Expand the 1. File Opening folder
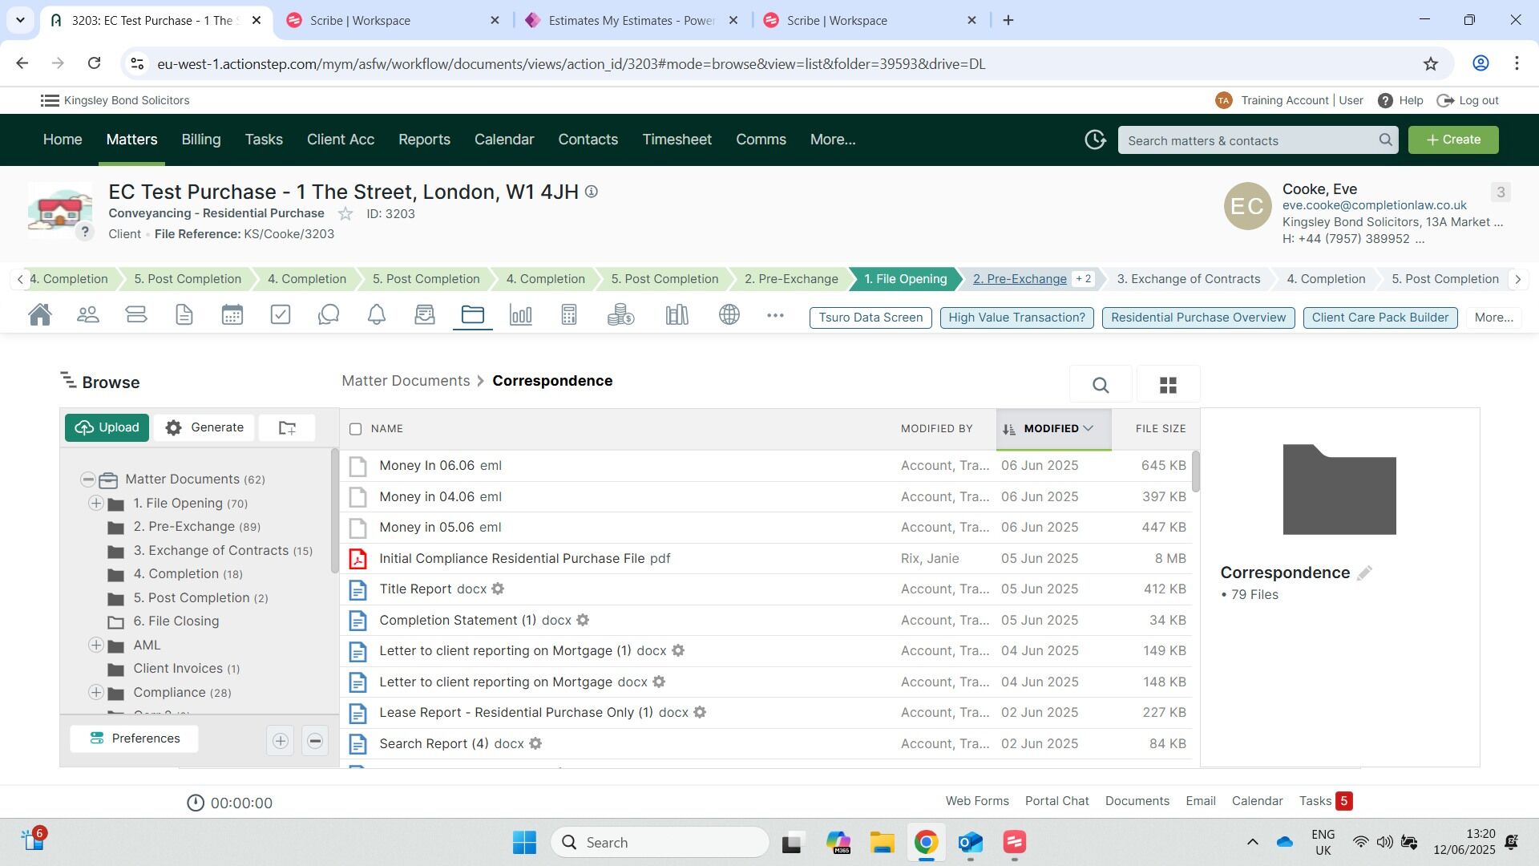The width and height of the screenshot is (1539, 866). tap(96, 504)
